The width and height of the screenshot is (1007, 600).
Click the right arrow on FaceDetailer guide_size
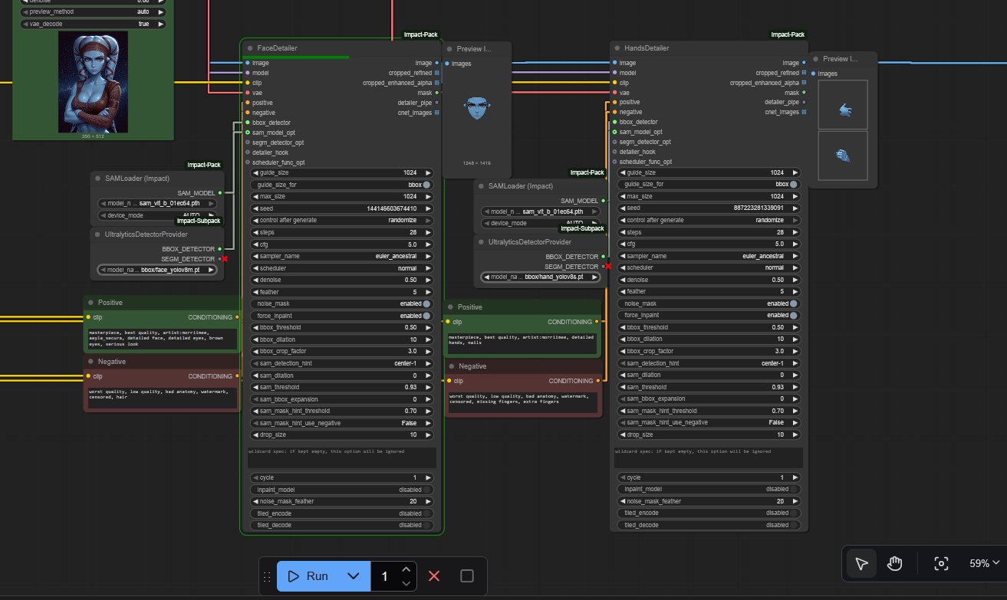(428, 173)
